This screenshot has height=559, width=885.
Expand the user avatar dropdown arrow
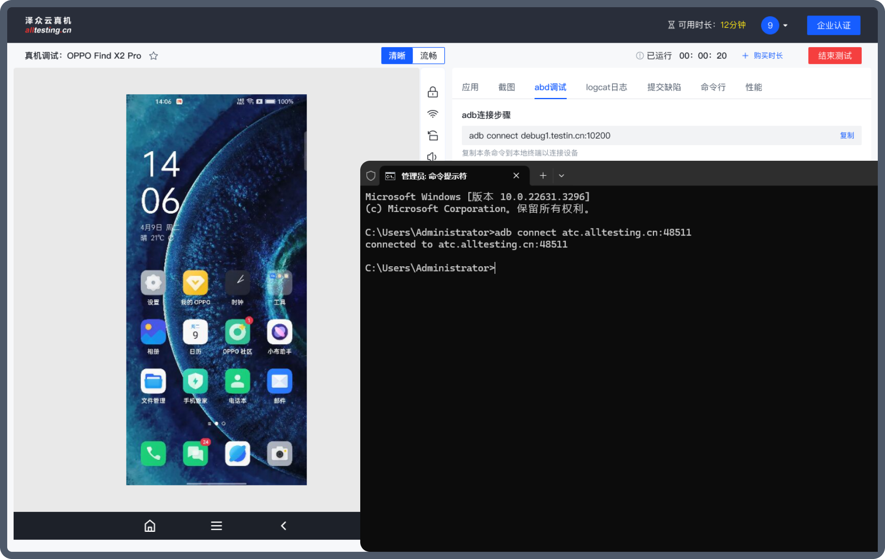point(785,26)
